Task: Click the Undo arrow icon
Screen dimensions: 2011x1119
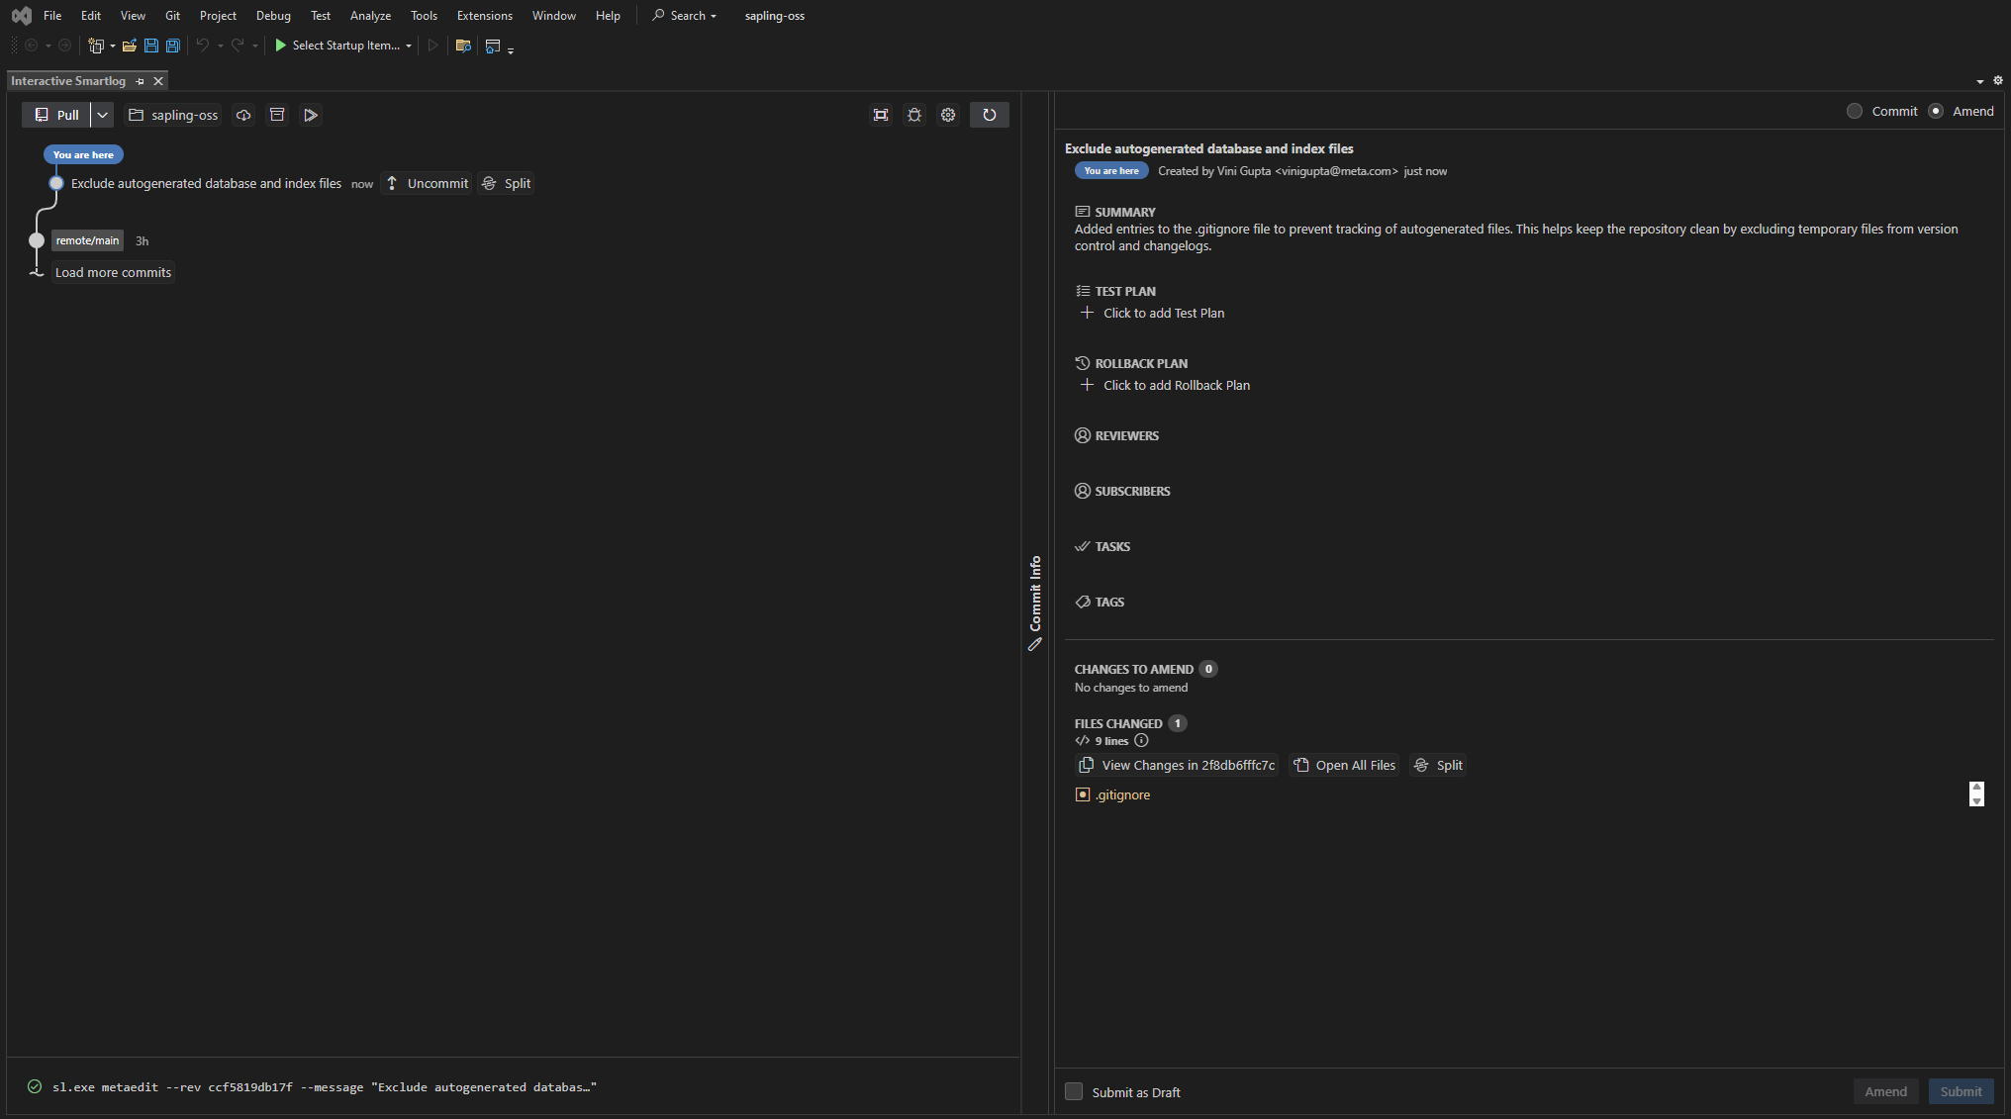Action: [203, 46]
